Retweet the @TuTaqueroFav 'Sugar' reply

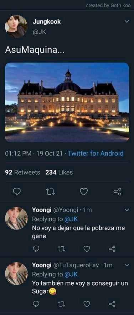click(x=61, y=304)
